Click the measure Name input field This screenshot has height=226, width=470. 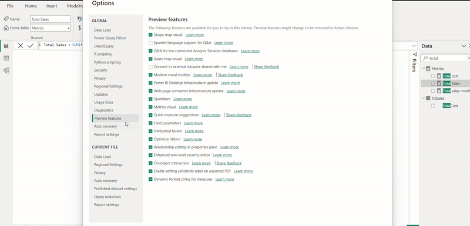coord(51,19)
